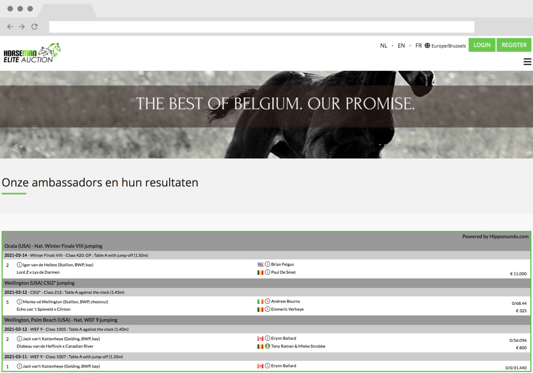Click info icon for Jack van't Kattenheye, rank 1

pos(19,366)
